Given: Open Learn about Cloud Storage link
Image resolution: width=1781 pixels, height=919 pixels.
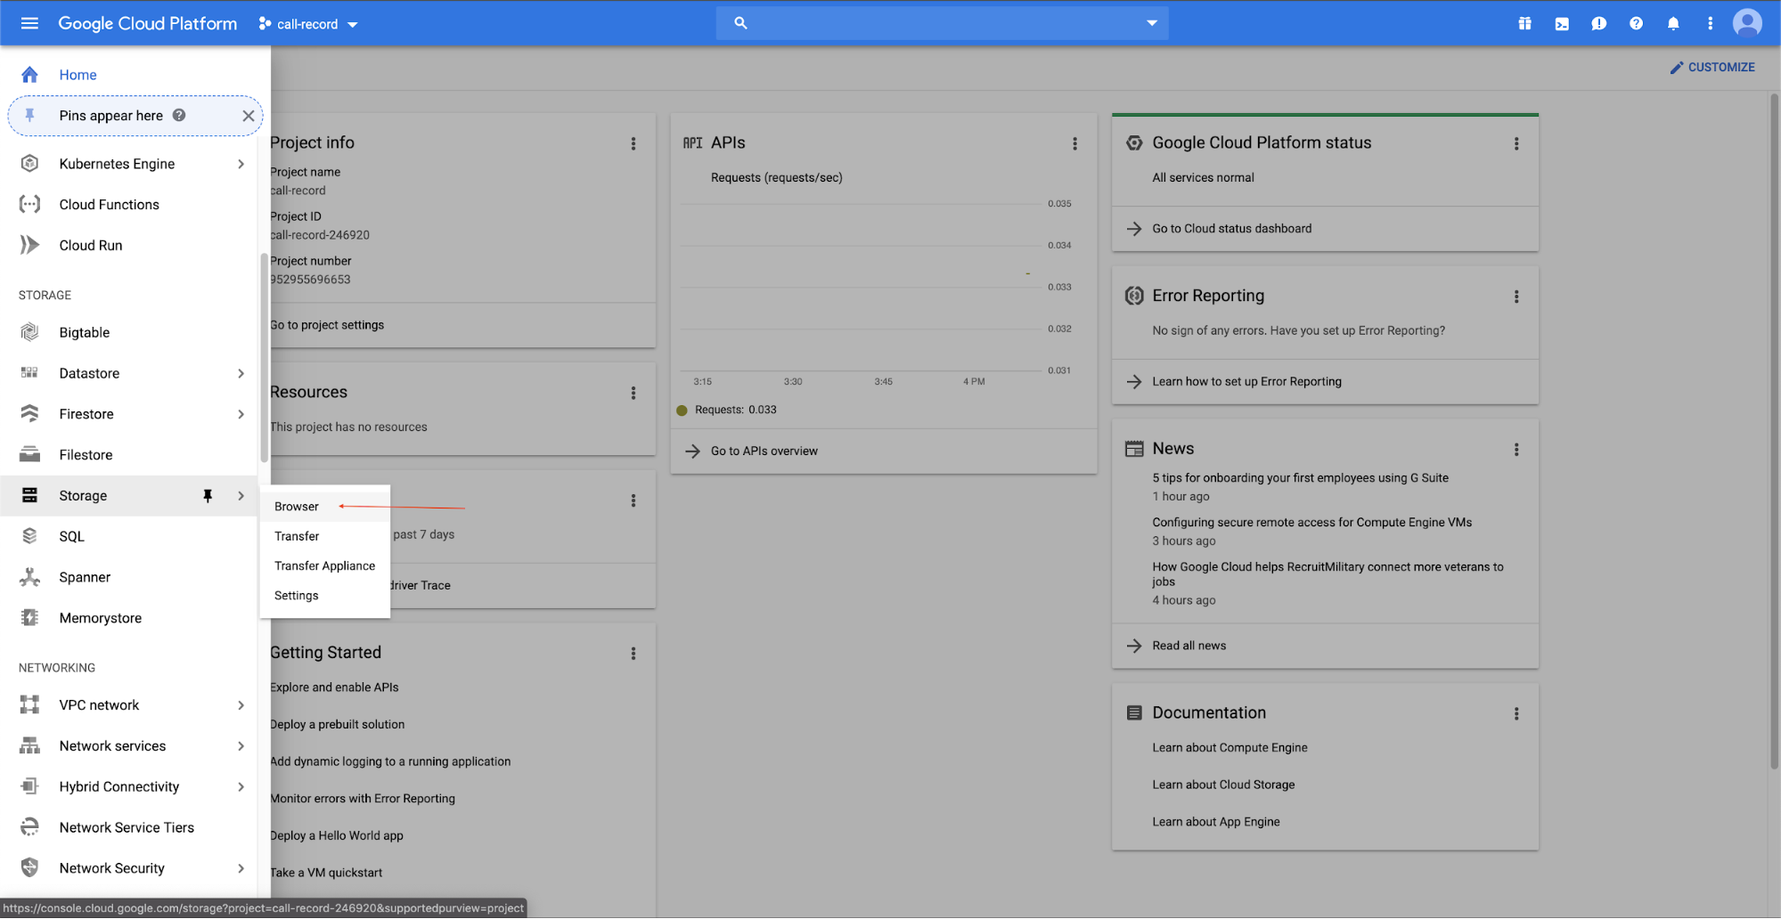Looking at the screenshot, I should [x=1223, y=785].
